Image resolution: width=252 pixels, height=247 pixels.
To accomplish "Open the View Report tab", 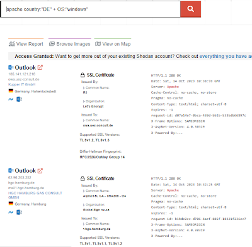I will pyautogui.click(x=26, y=44).
